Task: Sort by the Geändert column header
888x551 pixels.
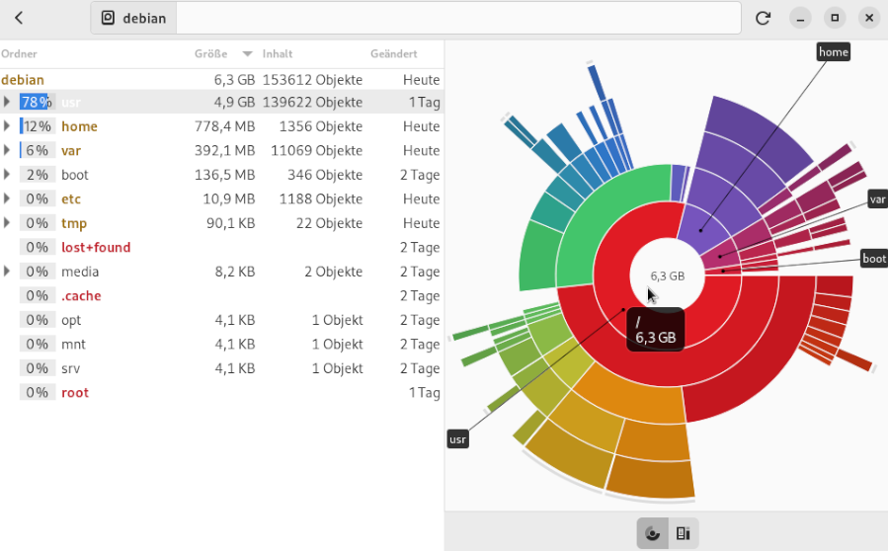Action: pyautogui.click(x=393, y=53)
